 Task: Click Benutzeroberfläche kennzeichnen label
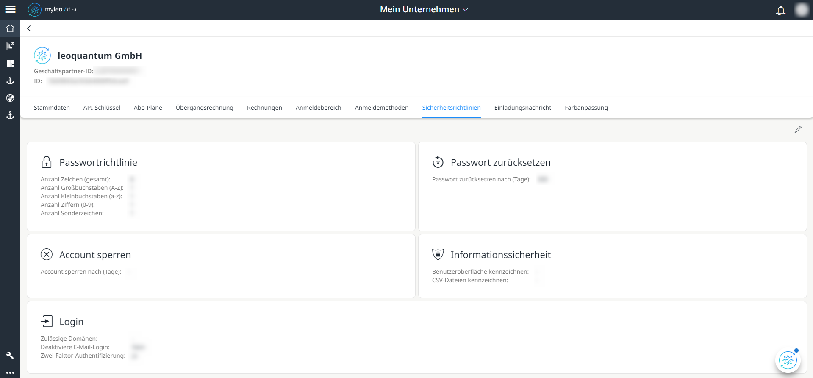point(480,272)
